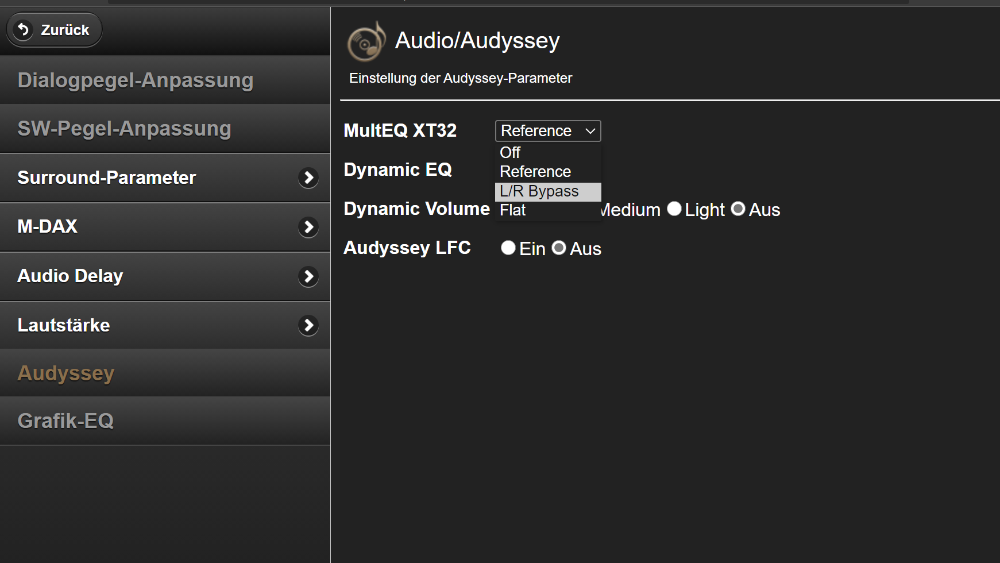Open the Surround-Parameter chevron arrow
Image resolution: width=1000 pixels, height=563 pixels.
pos(308,178)
